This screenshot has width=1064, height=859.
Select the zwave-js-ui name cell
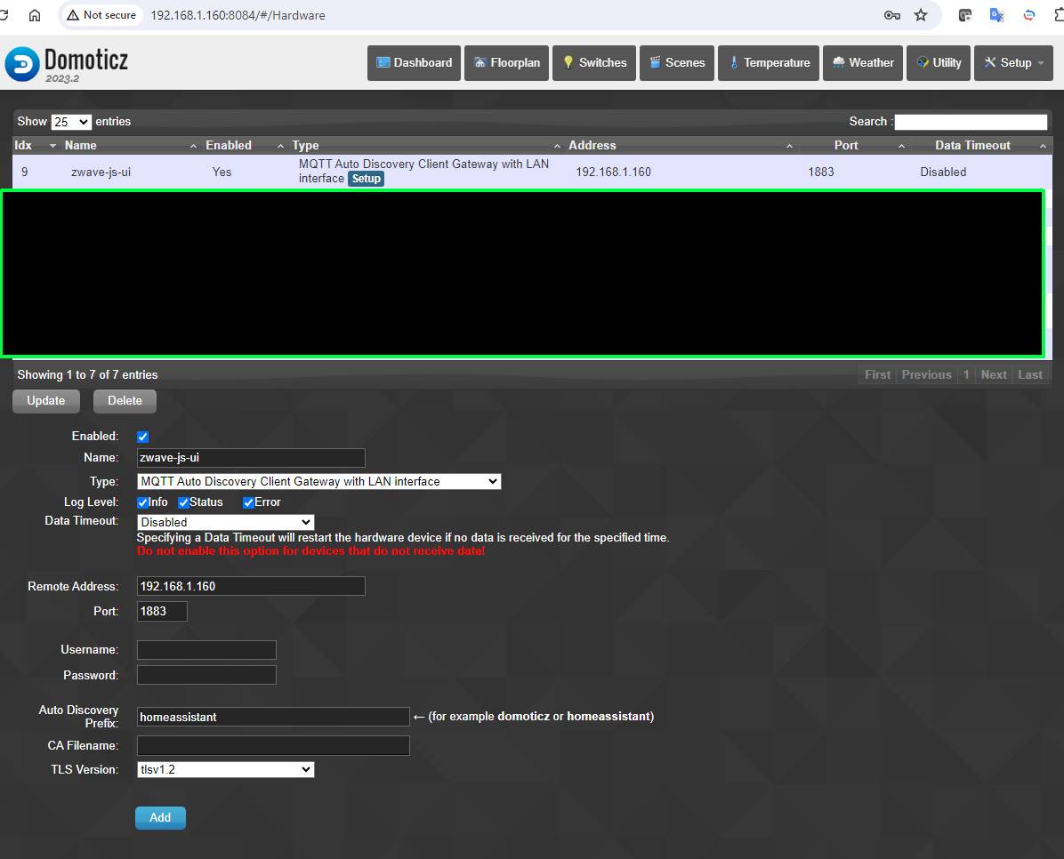101,172
